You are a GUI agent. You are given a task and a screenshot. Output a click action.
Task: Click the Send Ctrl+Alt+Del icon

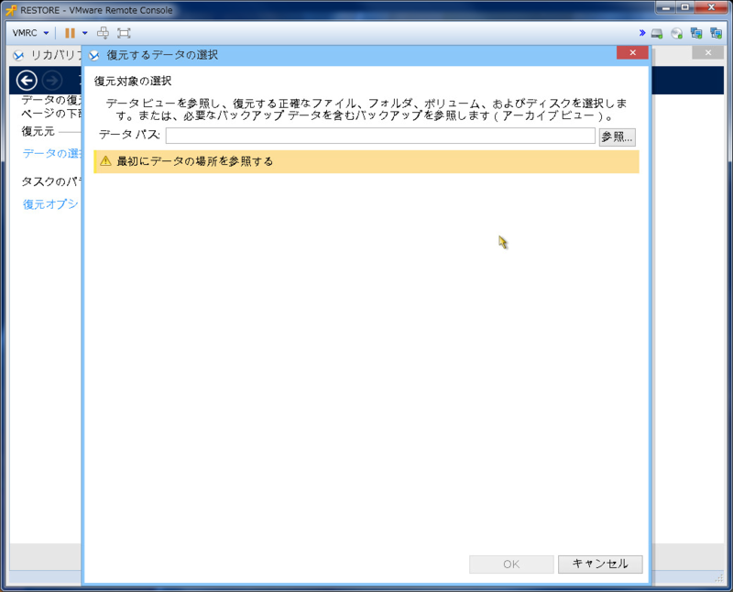[x=104, y=33]
